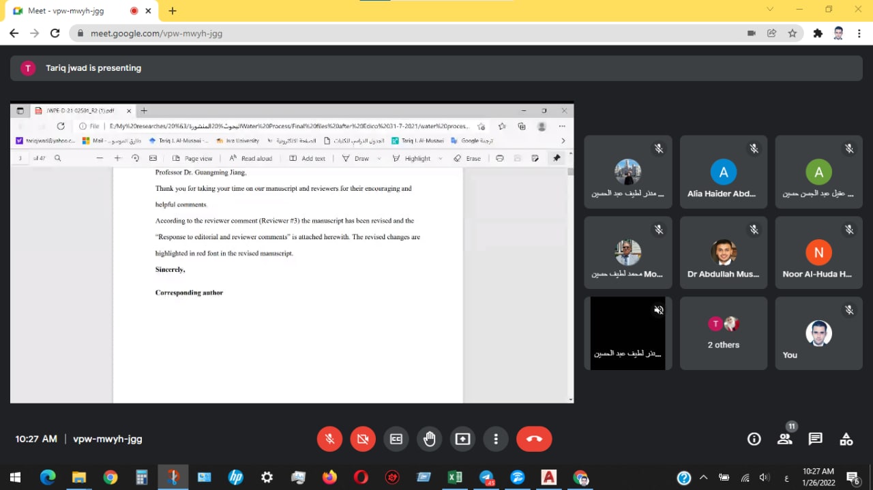Bookmark this page with star icon
This screenshot has width=873, height=490.
pyautogui.click(x=792, y=33)
